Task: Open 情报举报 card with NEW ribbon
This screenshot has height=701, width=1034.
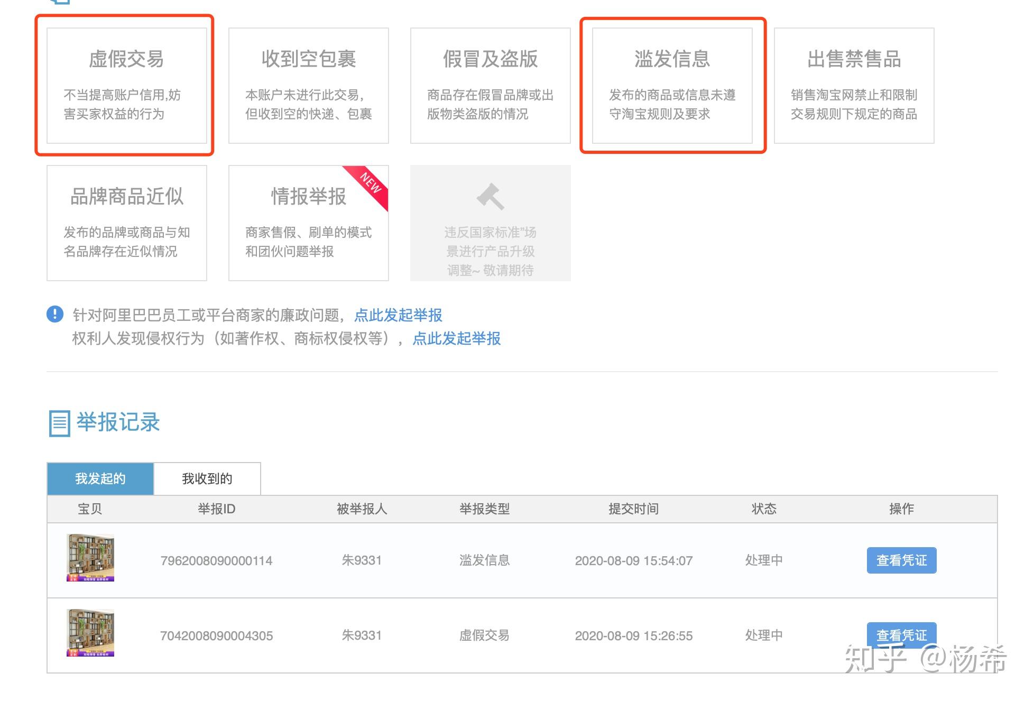Action: (308, 223)
